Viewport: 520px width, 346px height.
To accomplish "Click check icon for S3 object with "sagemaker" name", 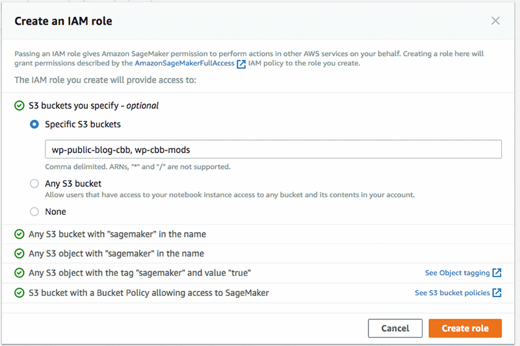I will [20, 253].
